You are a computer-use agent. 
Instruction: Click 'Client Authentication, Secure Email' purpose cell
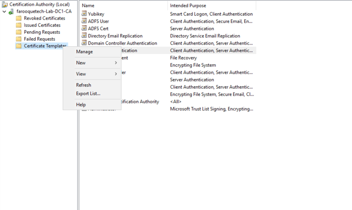(x=211, y=21)
